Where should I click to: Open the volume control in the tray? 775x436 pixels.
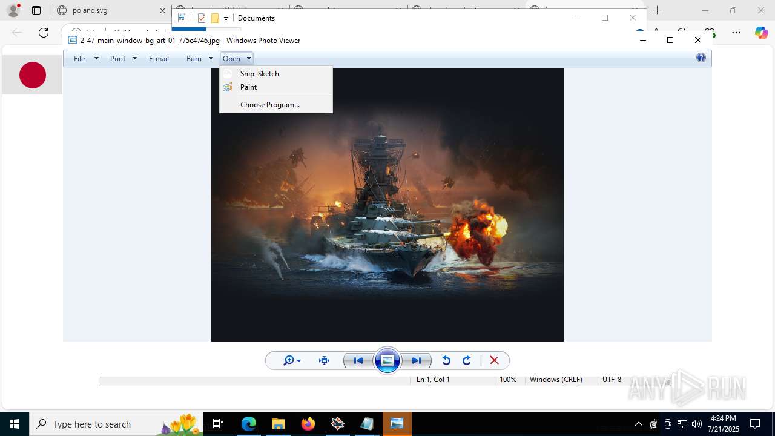click(697, 424)
